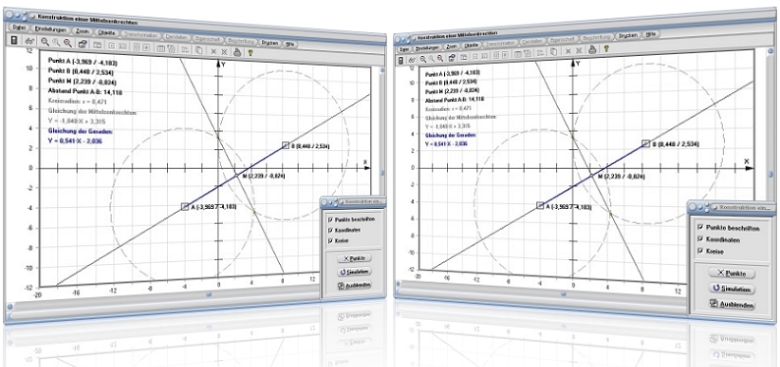Click the glasses view icon in the right window
The width and height of the screenshot is (780, 367).
pyautogui.click(x=412, y=60)
